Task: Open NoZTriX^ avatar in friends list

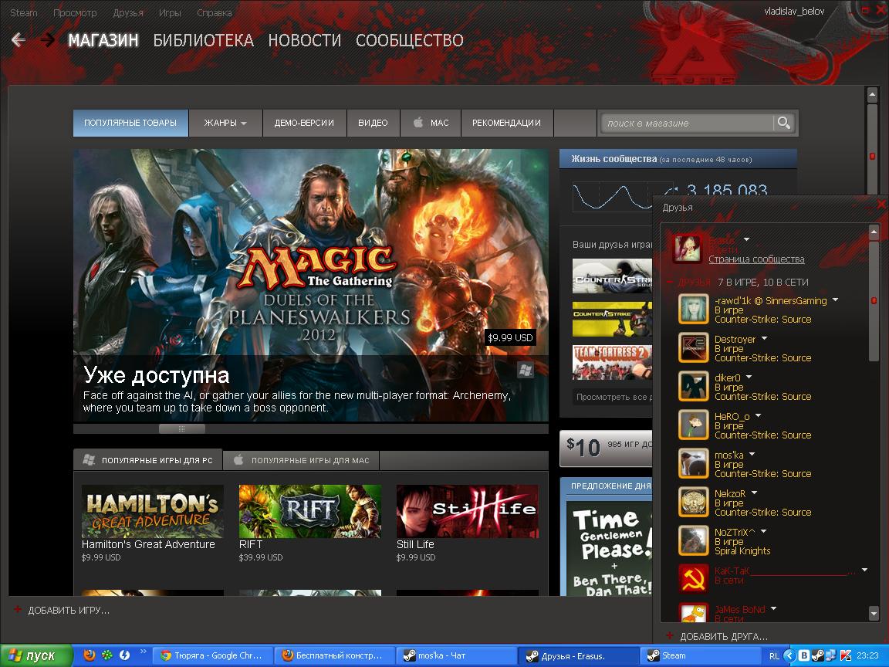Action: [x=694, y=540]
